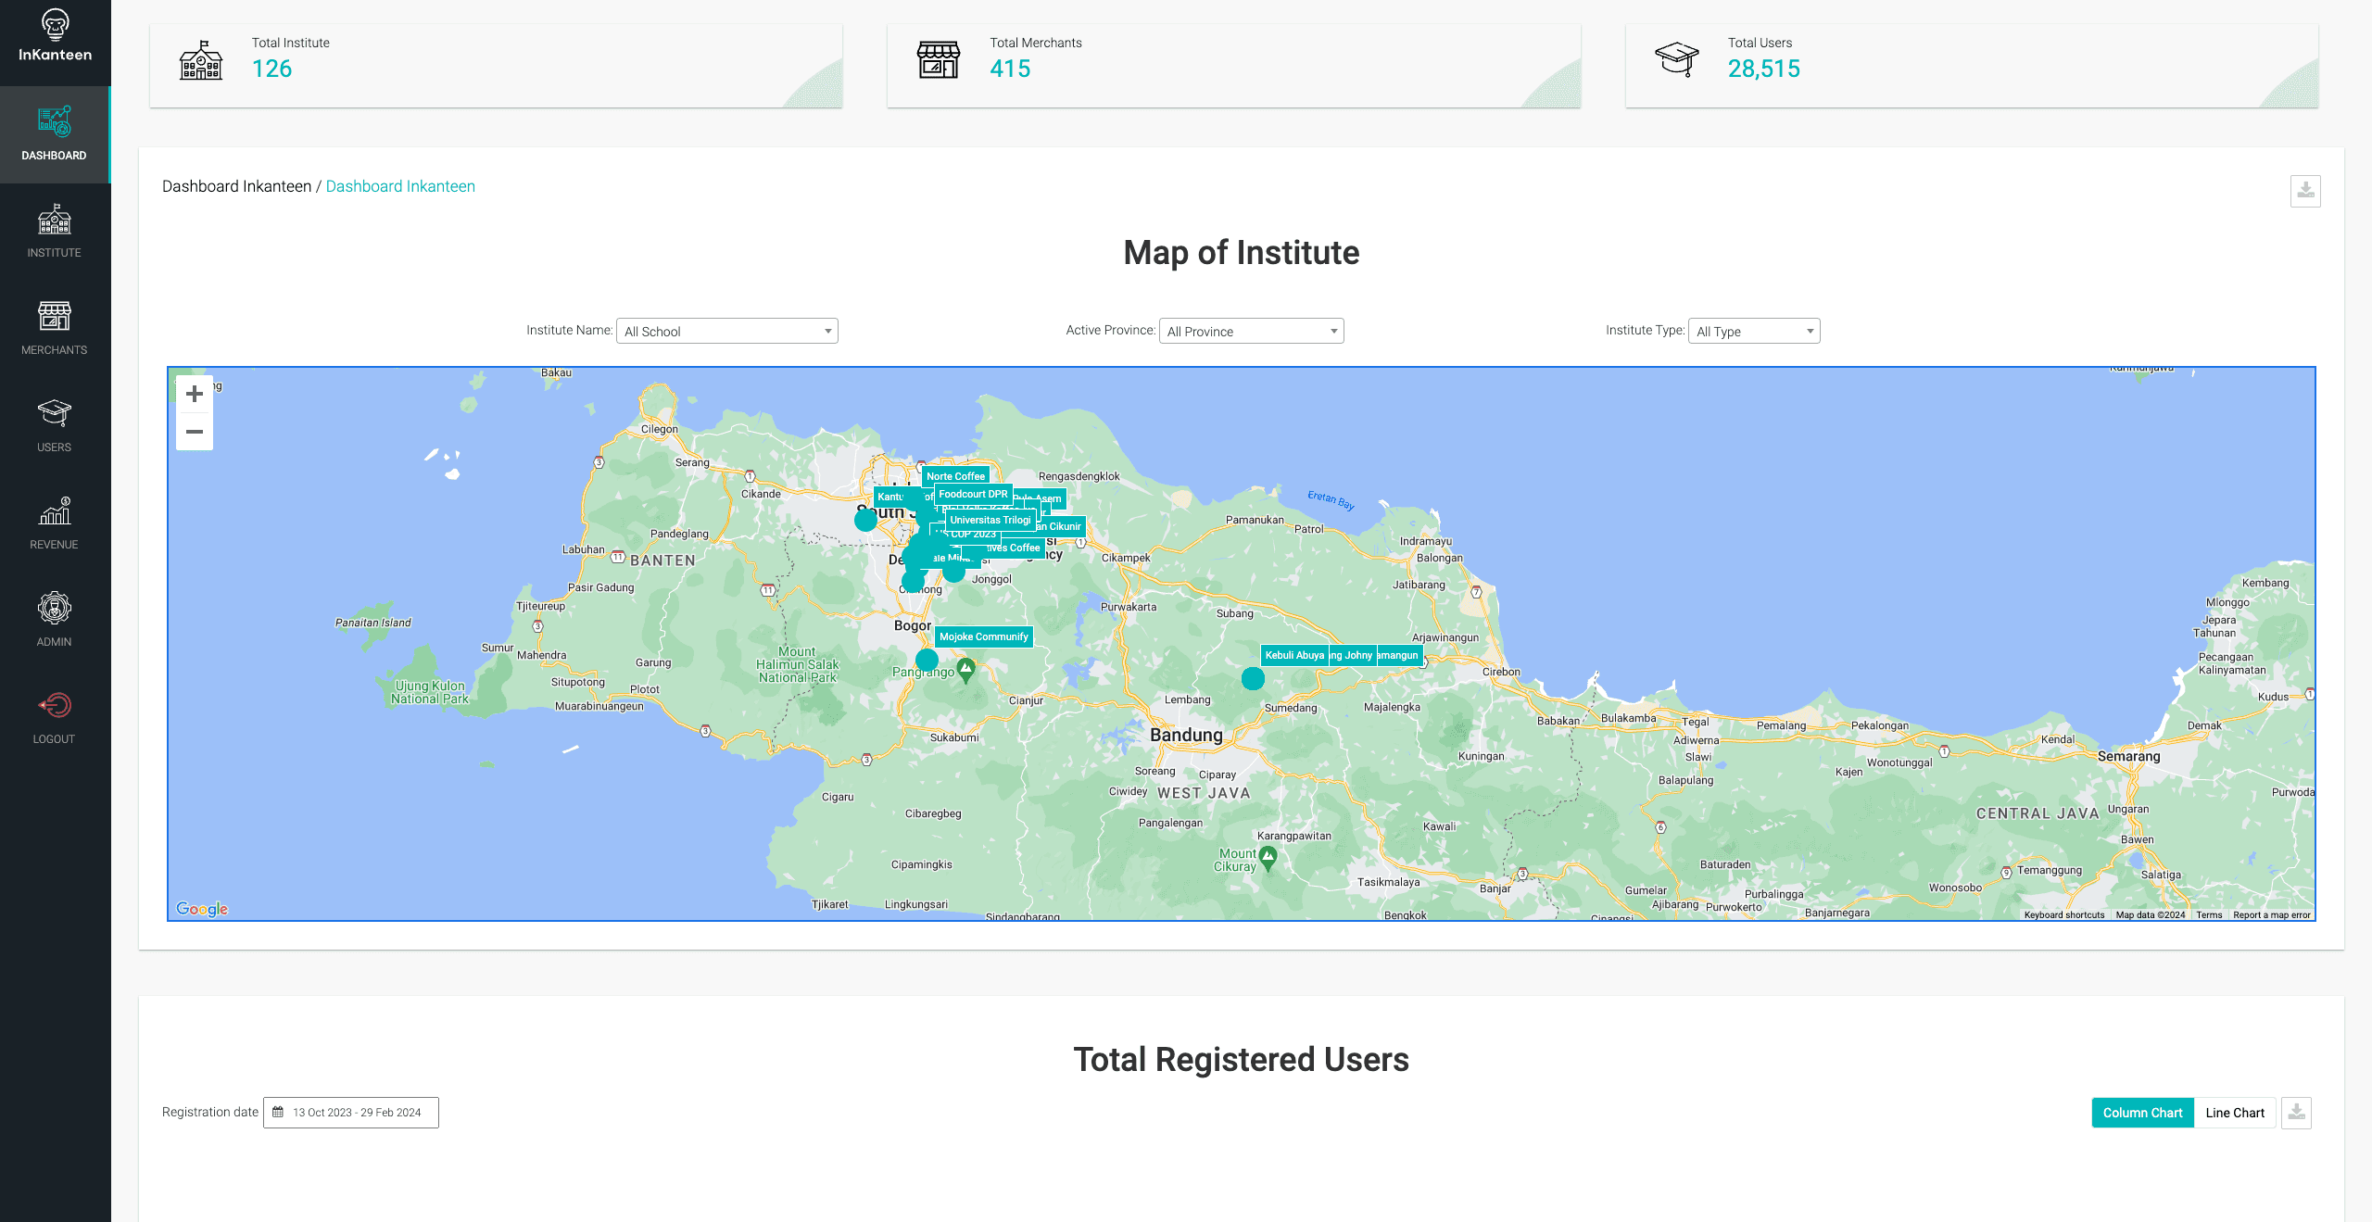The width and height of the screenshot is (2372, 1222).
Task: Open the Revenue sidebar section
Action: 55,523
